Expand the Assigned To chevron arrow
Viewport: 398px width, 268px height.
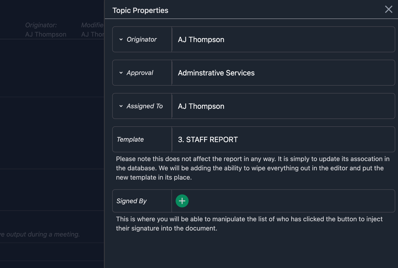[x=121, y=106]
